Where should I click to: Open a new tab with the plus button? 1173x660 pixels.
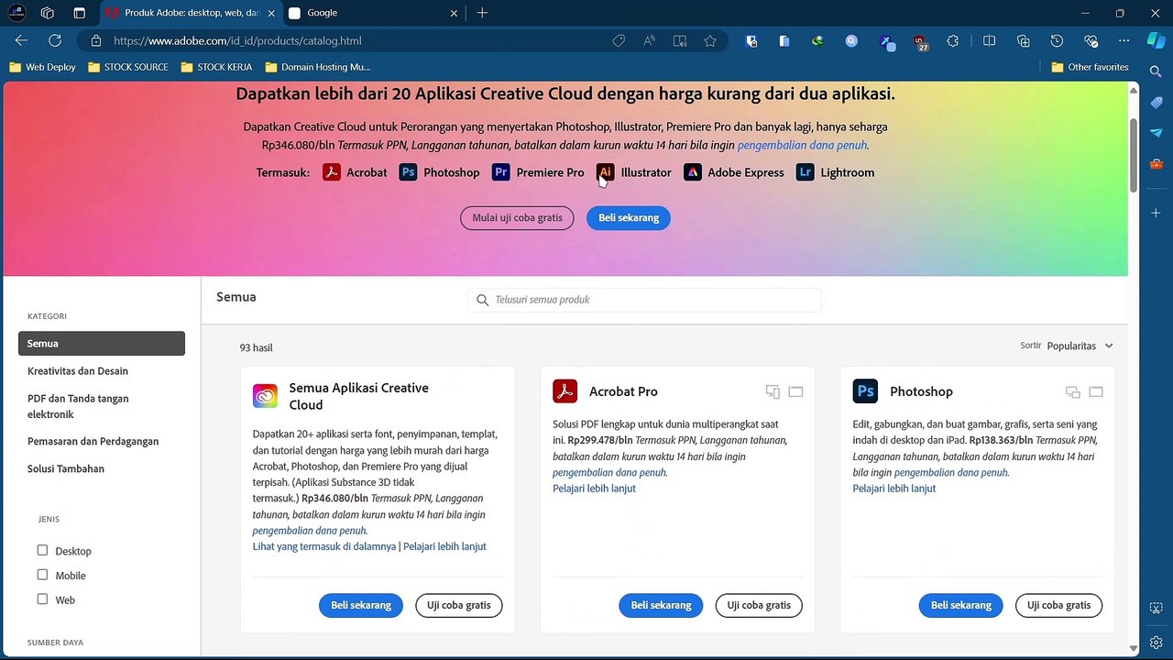(x=482, y=13)
